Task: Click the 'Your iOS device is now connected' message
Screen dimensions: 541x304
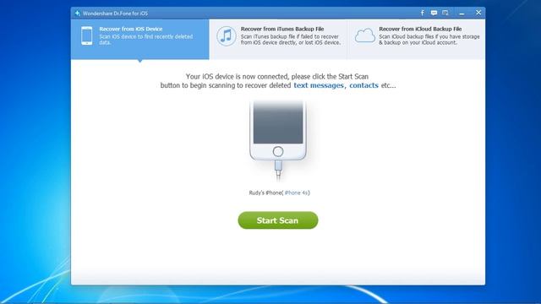Action: (277, 81)
